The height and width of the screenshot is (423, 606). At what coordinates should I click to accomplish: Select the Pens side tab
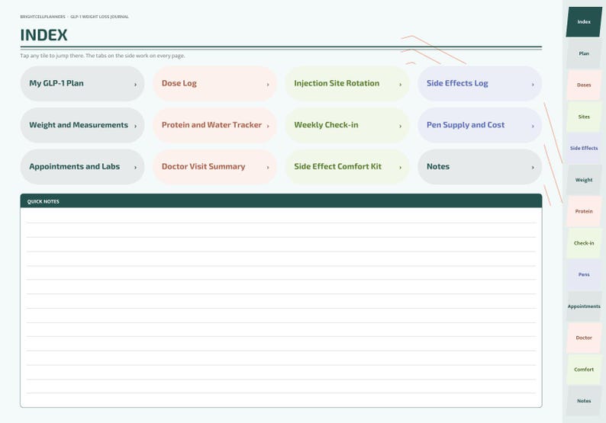point(584,274)
